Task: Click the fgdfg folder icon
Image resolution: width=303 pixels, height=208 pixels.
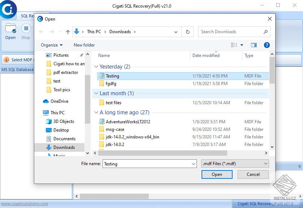Action: (x=101, y=84)
